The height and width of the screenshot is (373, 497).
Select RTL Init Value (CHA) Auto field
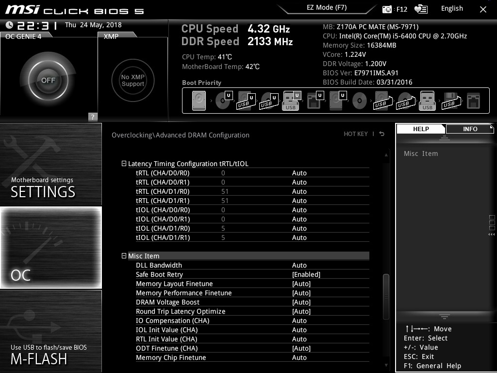299,339
